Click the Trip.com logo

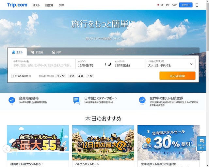[17, 5]
